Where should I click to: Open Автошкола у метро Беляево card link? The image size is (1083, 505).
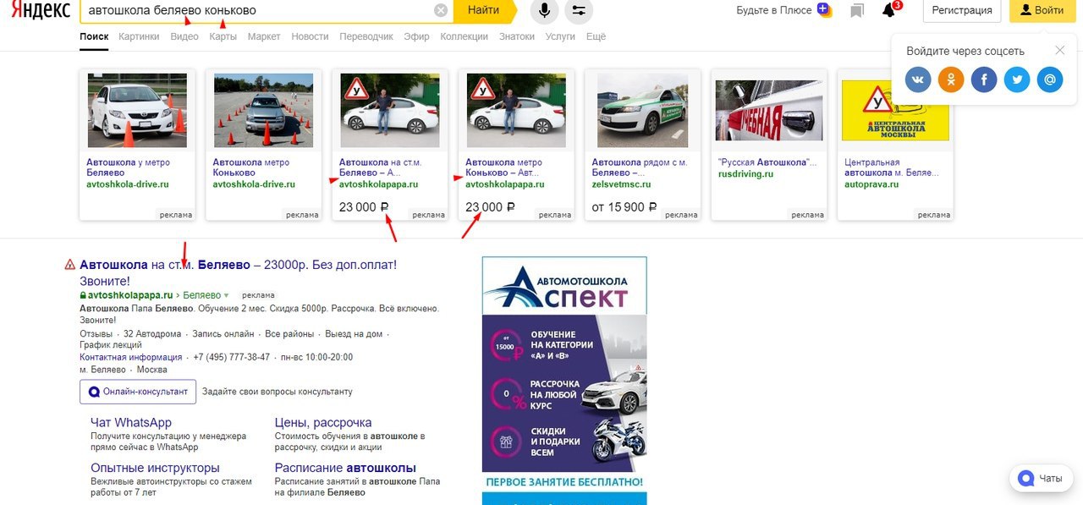[x=128, y=167]
